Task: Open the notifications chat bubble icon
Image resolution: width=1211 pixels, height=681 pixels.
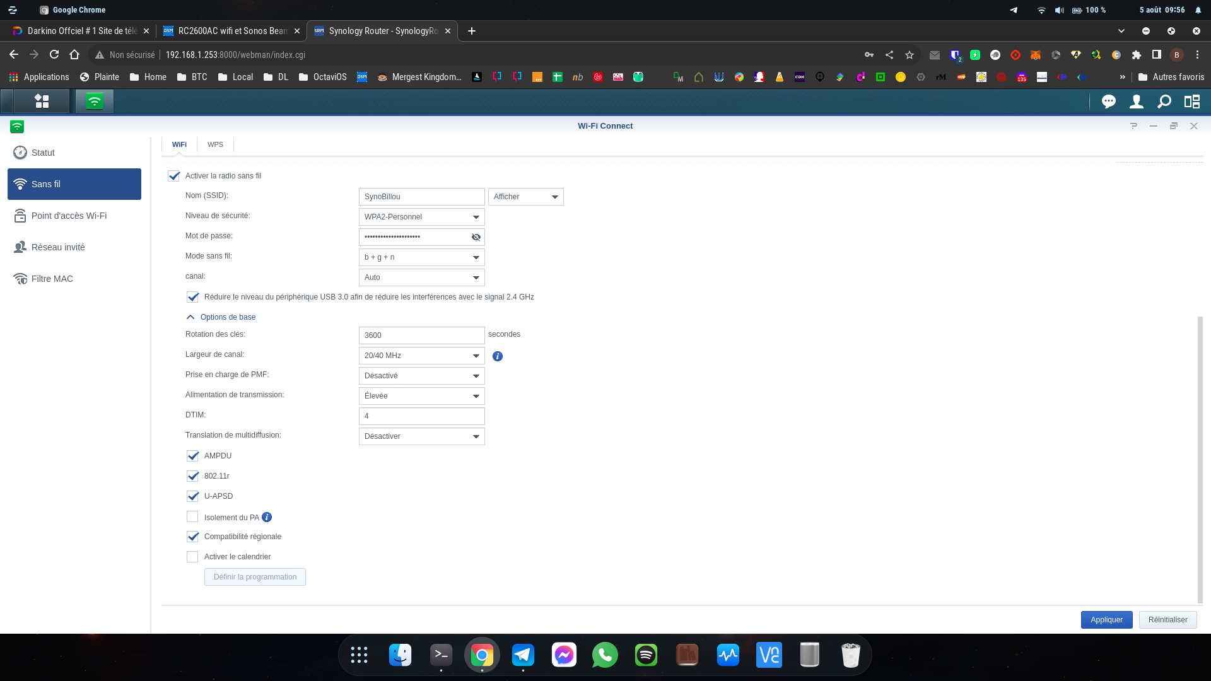Action: pyautogui.click(x=1108, y=102)
